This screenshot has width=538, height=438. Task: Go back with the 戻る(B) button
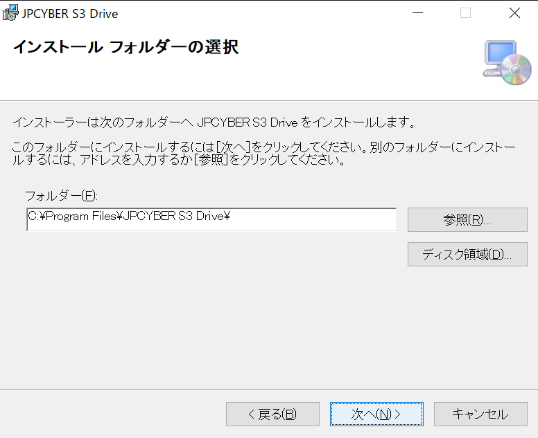[x=272, y=414]
